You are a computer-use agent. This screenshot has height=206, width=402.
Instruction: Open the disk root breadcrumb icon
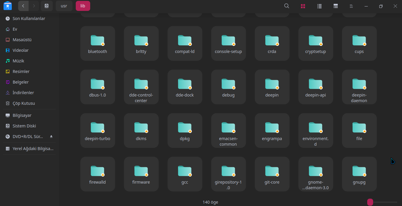47,6
